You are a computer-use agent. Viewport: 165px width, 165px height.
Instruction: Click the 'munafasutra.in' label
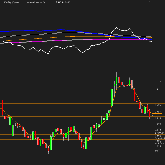click(x=36, y=2)
